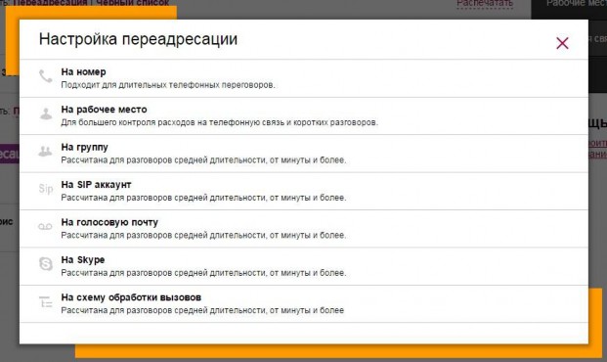Click description Для большего контроля расходов
This screenshot has height=362, width=607.
(220, 122)
